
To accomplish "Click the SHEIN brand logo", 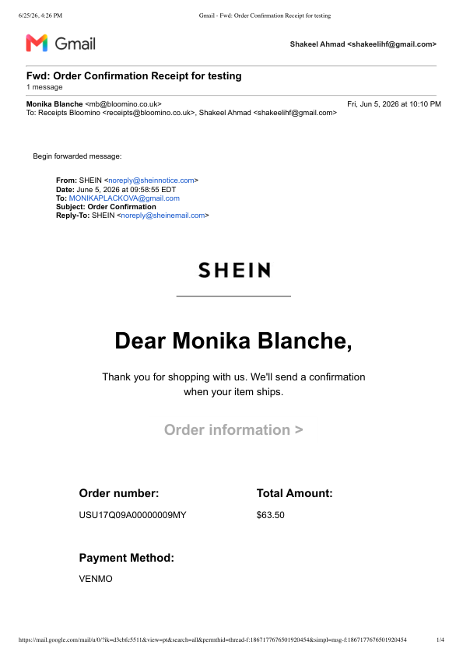I will pyautogui.click(x=234, y=270).
